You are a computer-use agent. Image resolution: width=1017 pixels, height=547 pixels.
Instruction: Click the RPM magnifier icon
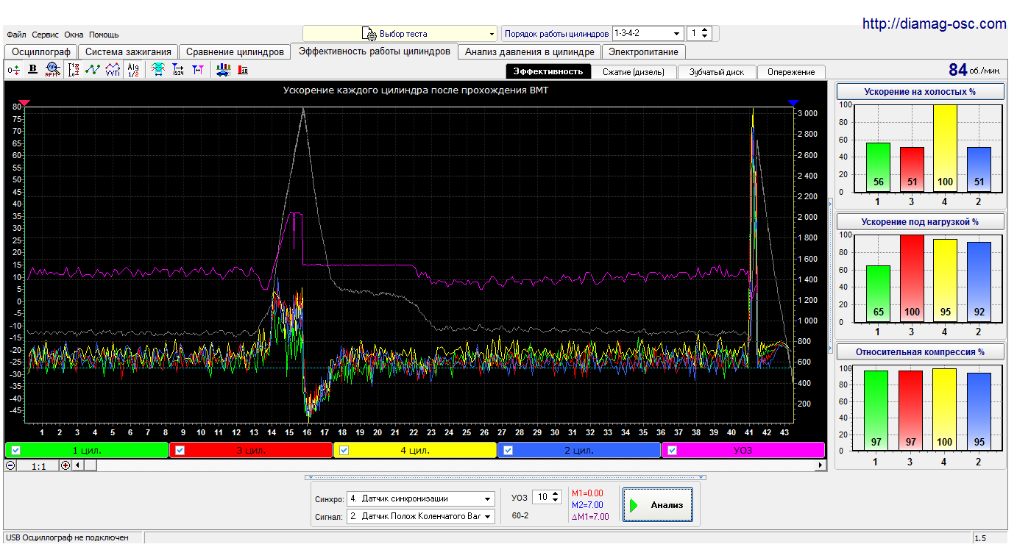click(52, 70)
